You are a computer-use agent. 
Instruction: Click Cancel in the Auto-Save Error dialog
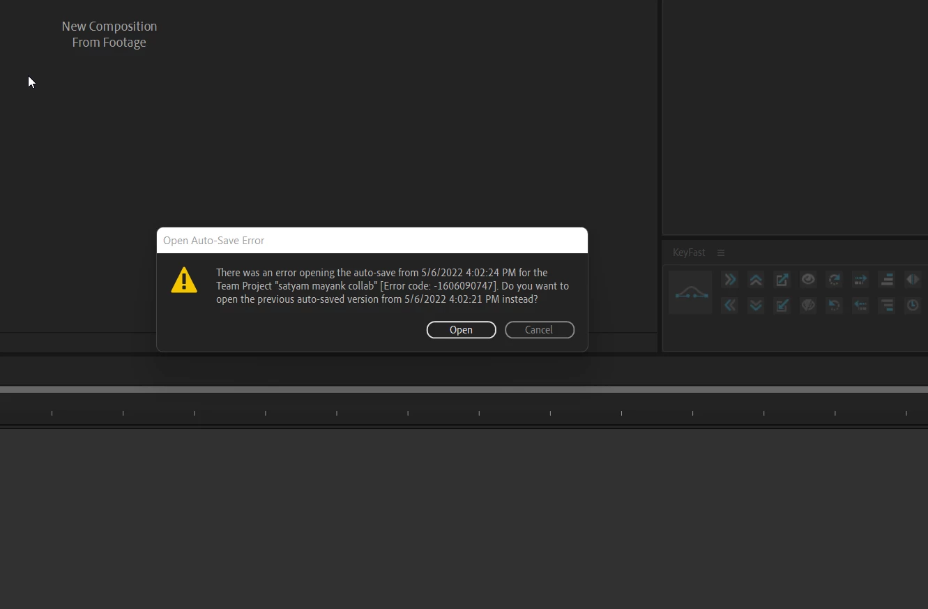pos(539,330)
